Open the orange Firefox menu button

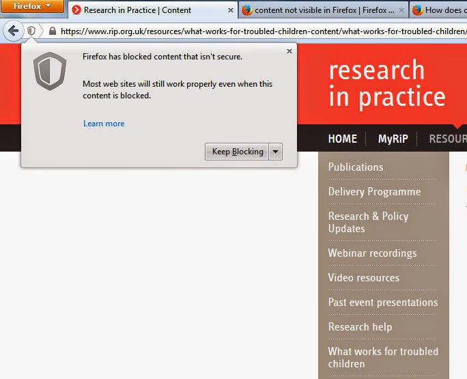(x=31, y=6)
